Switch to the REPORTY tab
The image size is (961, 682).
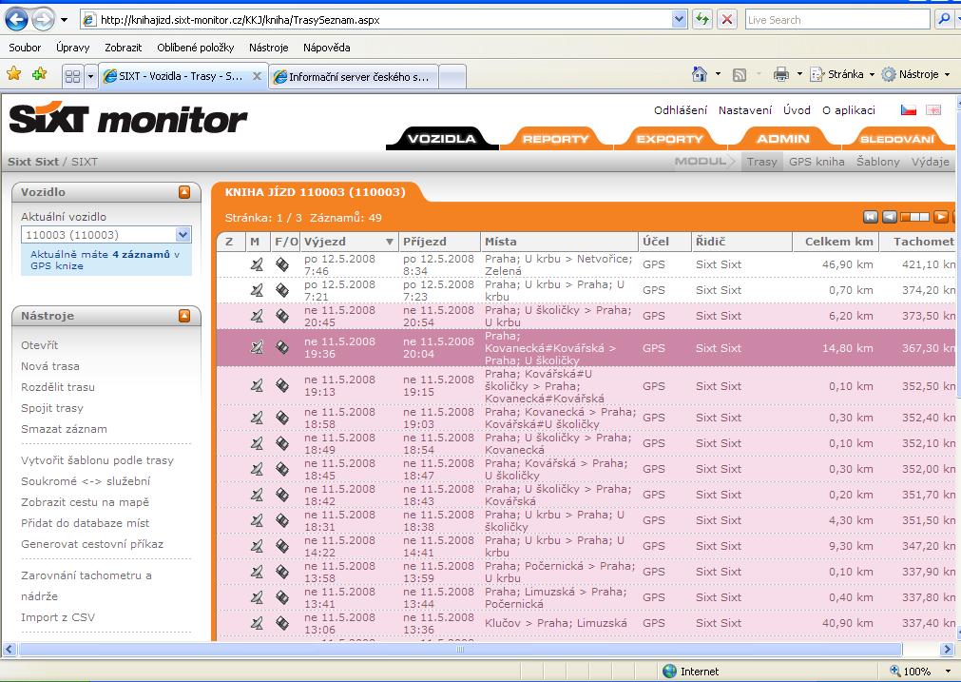point(555,139)
